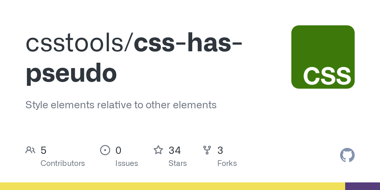
Task: Click the contributor count number 5
Action: pyautogui.click(x=44, y=150)
